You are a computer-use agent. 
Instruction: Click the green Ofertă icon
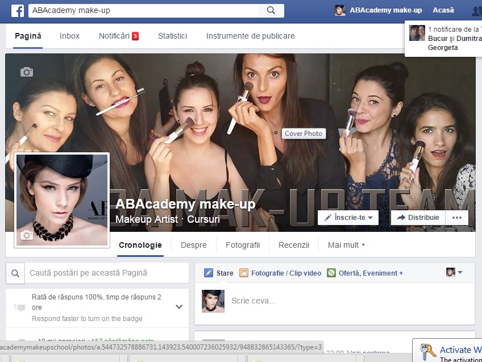(x=331, y=273)
